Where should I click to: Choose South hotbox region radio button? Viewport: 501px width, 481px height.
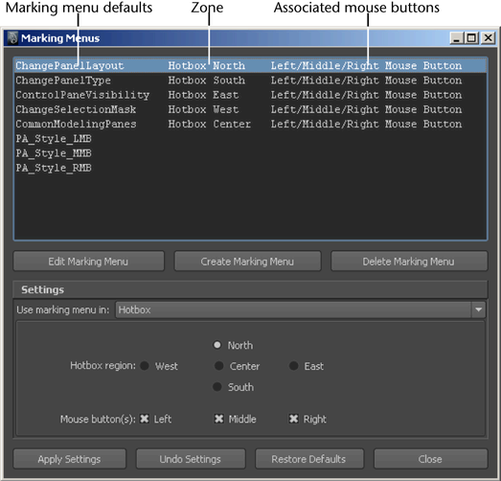[217, 387]
